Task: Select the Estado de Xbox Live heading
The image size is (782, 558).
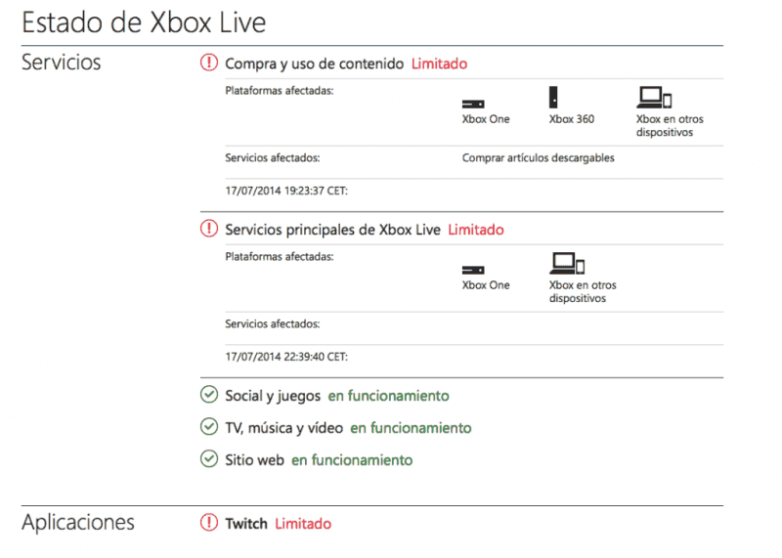Action: (144, 22)
